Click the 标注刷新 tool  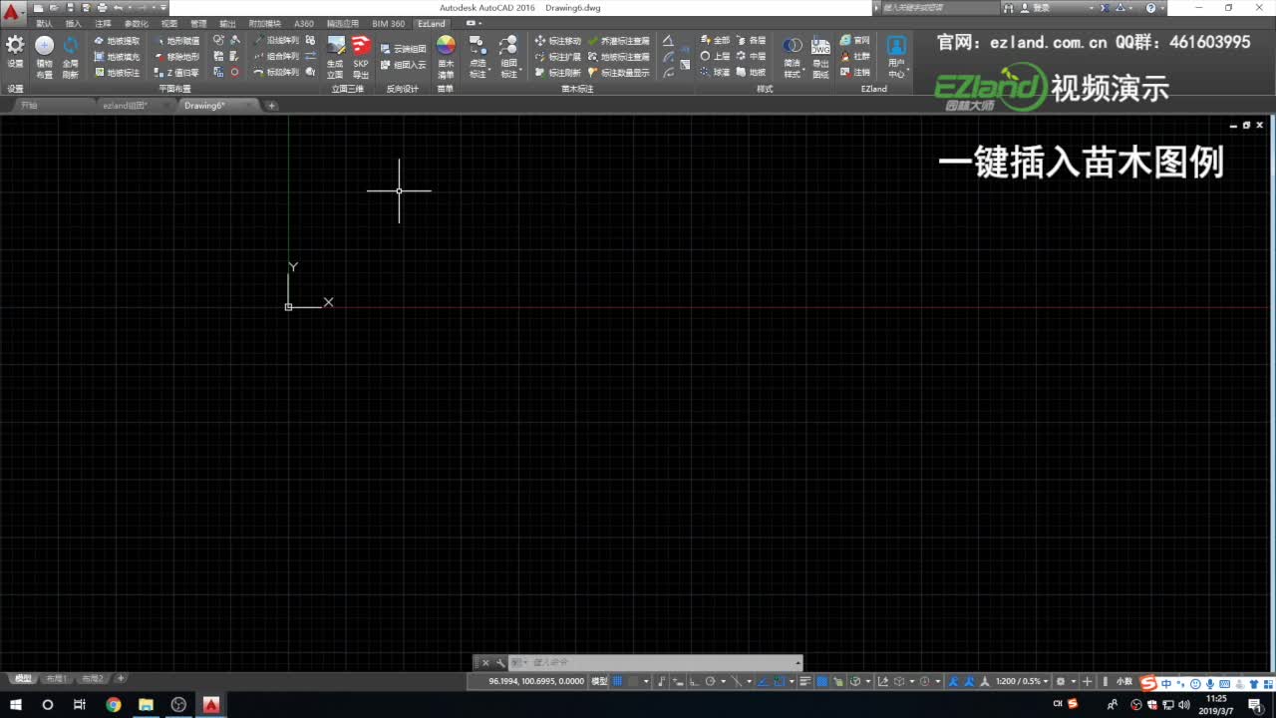click(558, 73)
